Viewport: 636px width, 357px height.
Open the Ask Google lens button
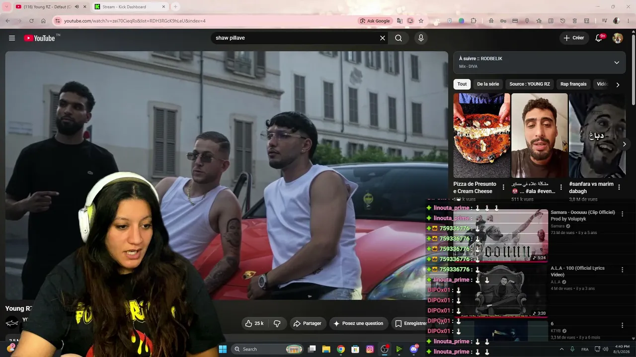point(375,21)
